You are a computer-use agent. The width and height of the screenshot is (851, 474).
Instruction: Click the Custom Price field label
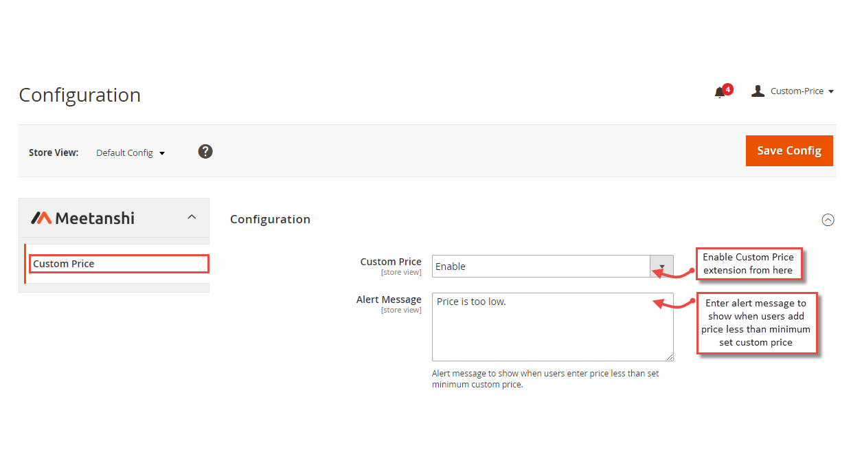[x=391, y=262]
